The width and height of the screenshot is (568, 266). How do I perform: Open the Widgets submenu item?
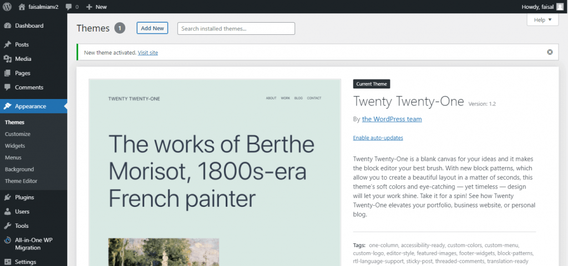tap(15, 146)
